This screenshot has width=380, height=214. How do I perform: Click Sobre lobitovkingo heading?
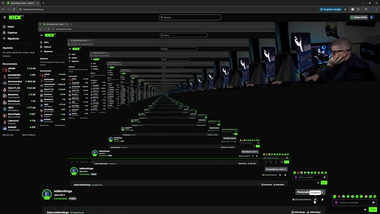58,213
